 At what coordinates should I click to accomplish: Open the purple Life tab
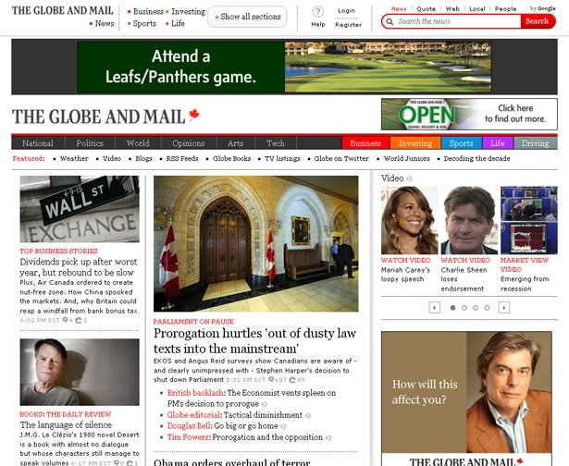coord(497,143)
